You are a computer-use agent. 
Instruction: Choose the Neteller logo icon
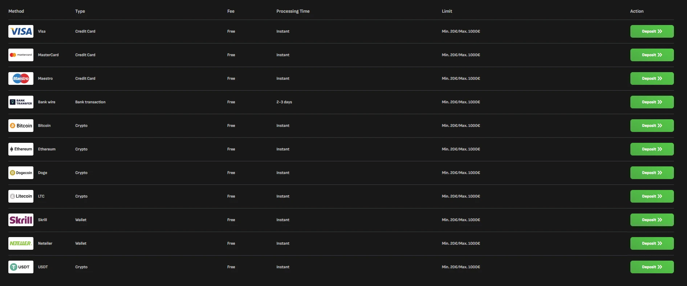(21, 244)
